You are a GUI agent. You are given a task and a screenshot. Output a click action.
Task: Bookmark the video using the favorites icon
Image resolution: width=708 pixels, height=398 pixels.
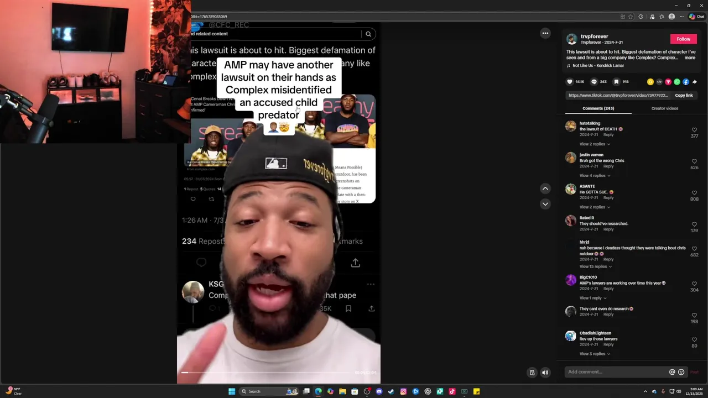tap(616, 82)
